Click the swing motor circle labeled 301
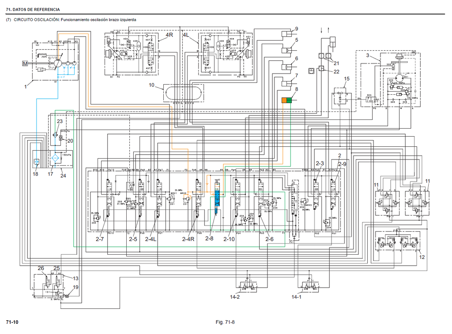 (x=399, y=77)
